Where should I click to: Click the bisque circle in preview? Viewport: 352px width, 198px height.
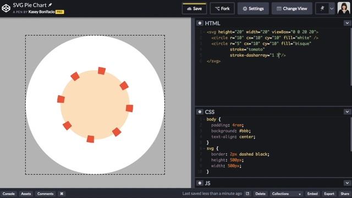point(95,105)
